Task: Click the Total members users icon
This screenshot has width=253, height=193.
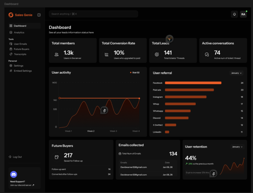Action: (56, 54)
